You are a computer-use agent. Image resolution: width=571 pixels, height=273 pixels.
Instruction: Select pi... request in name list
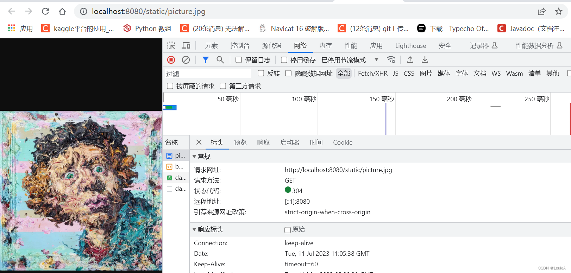(x=176, y=155)
